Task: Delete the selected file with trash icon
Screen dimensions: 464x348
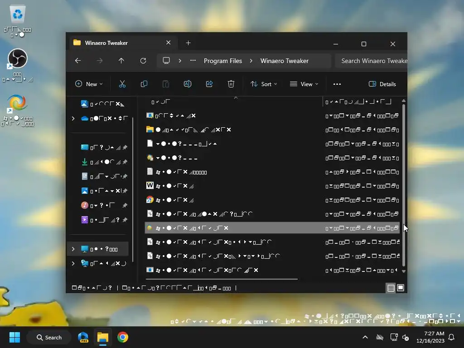Action: tap(231, 84)
